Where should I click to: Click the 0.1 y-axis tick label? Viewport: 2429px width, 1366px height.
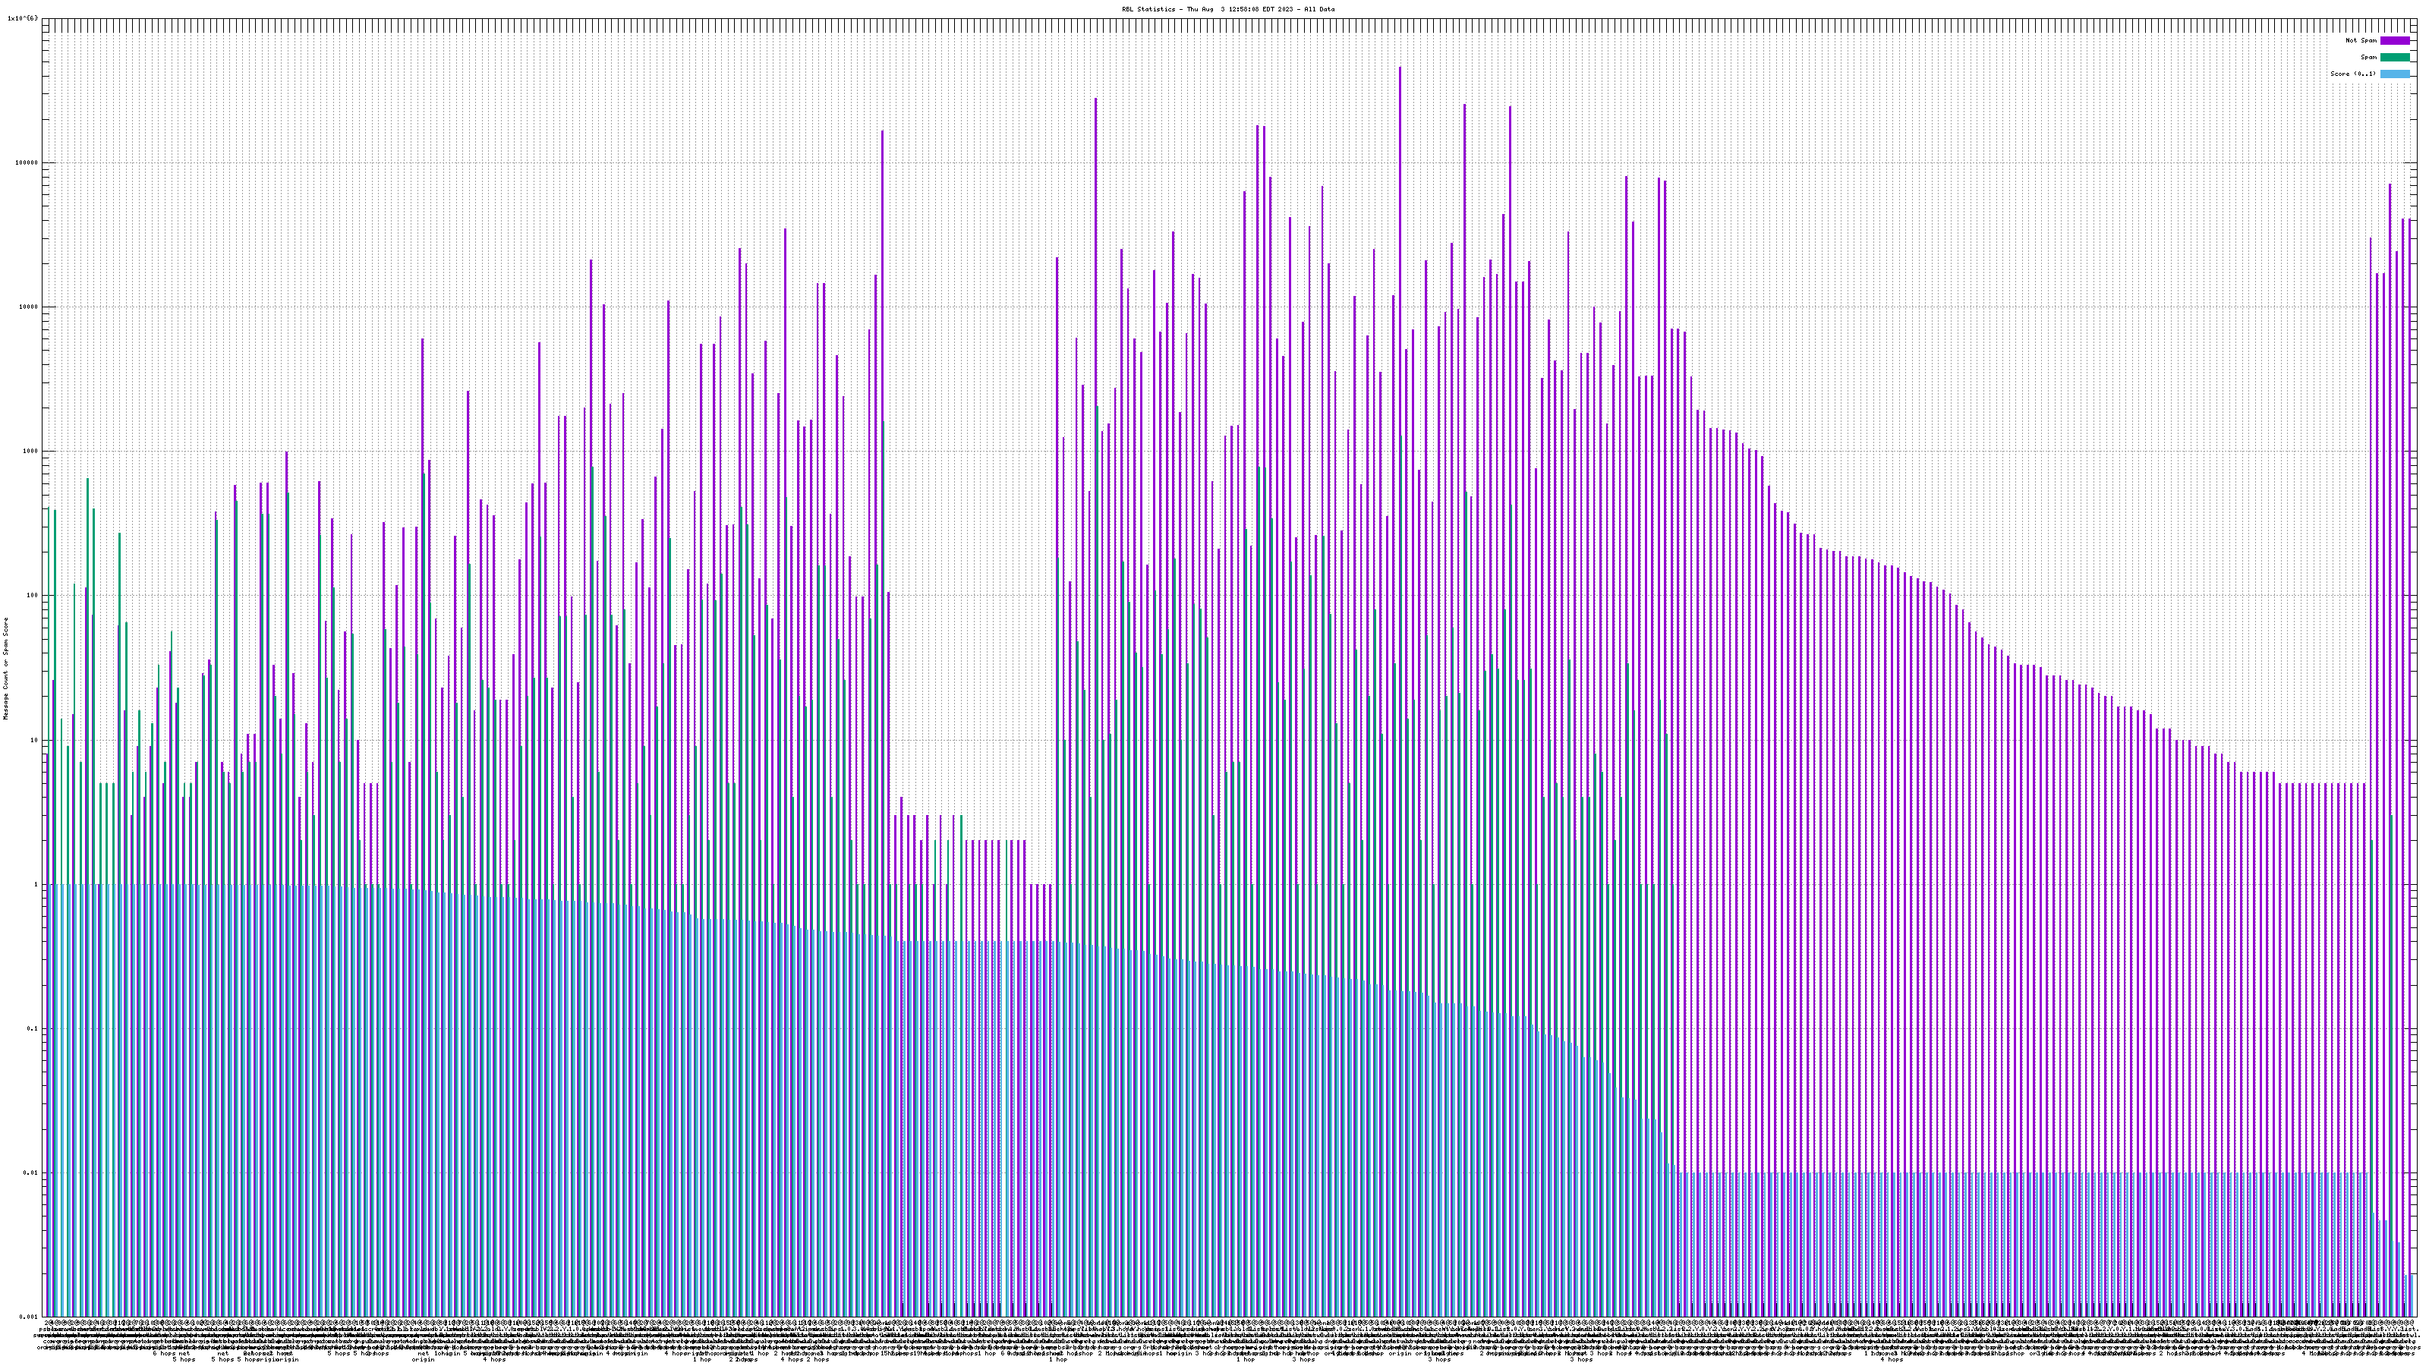(32, 1028)
